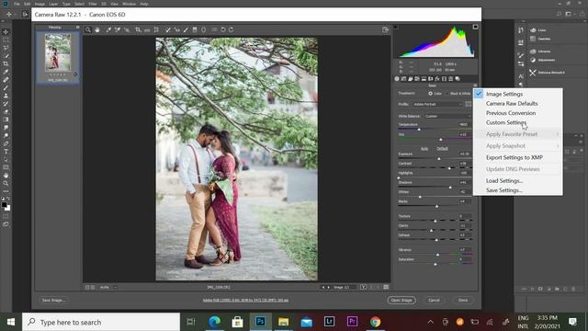
Task: Select the Spot Removal tool
Action: (x=167, y=30)
